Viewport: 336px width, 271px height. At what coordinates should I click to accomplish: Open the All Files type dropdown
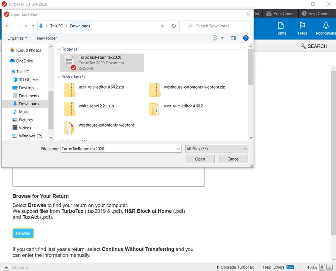(217, 149)
